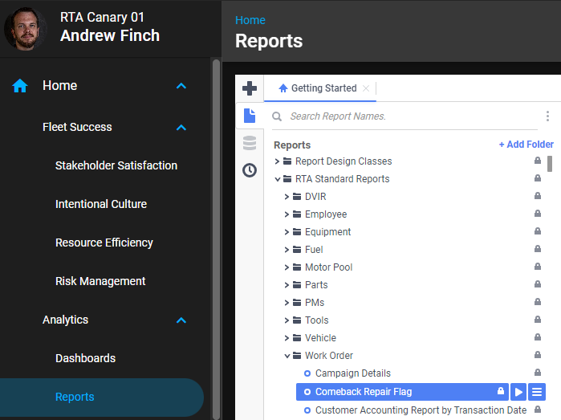Click the plus icon to add new tab
This screenshot has width=561, height=420.
(250, 88)
